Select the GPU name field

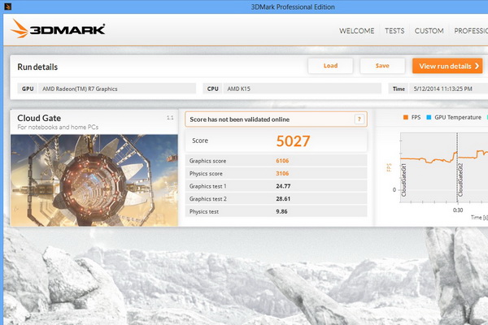tap(117, 89)
